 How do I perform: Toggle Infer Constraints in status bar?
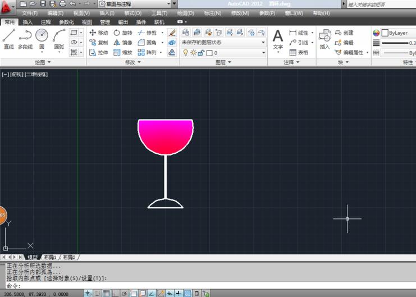coord(88,293)
